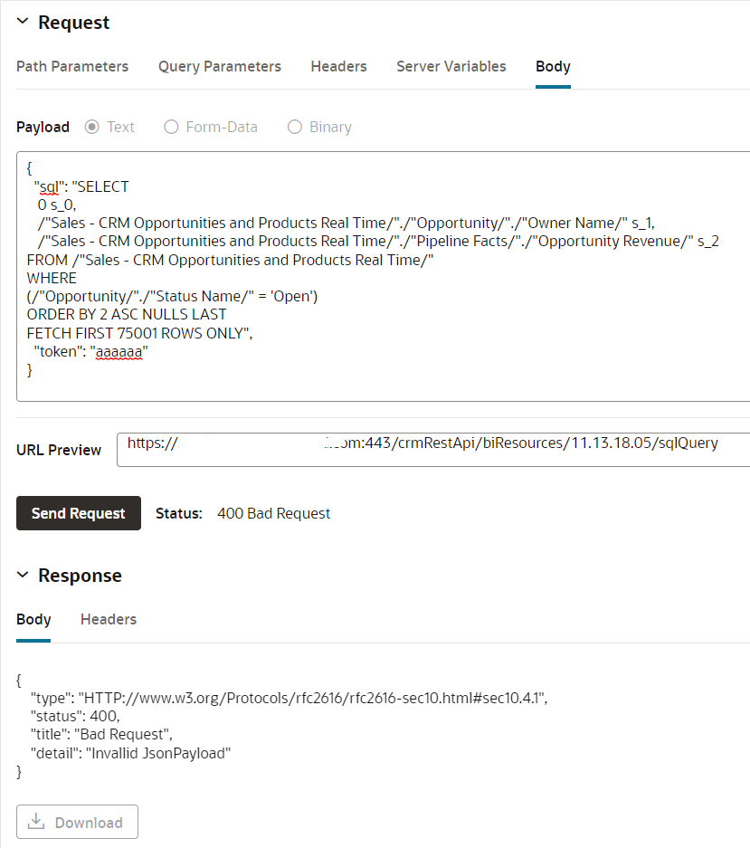Choose Form-Data payload option

171,127
